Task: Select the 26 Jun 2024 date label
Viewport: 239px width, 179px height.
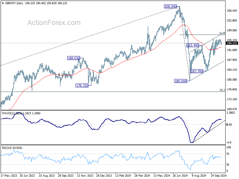Action: 180,175
